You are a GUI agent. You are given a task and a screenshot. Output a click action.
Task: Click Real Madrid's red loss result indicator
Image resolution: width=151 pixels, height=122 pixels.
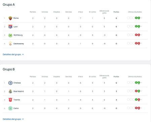click(136, 91)
